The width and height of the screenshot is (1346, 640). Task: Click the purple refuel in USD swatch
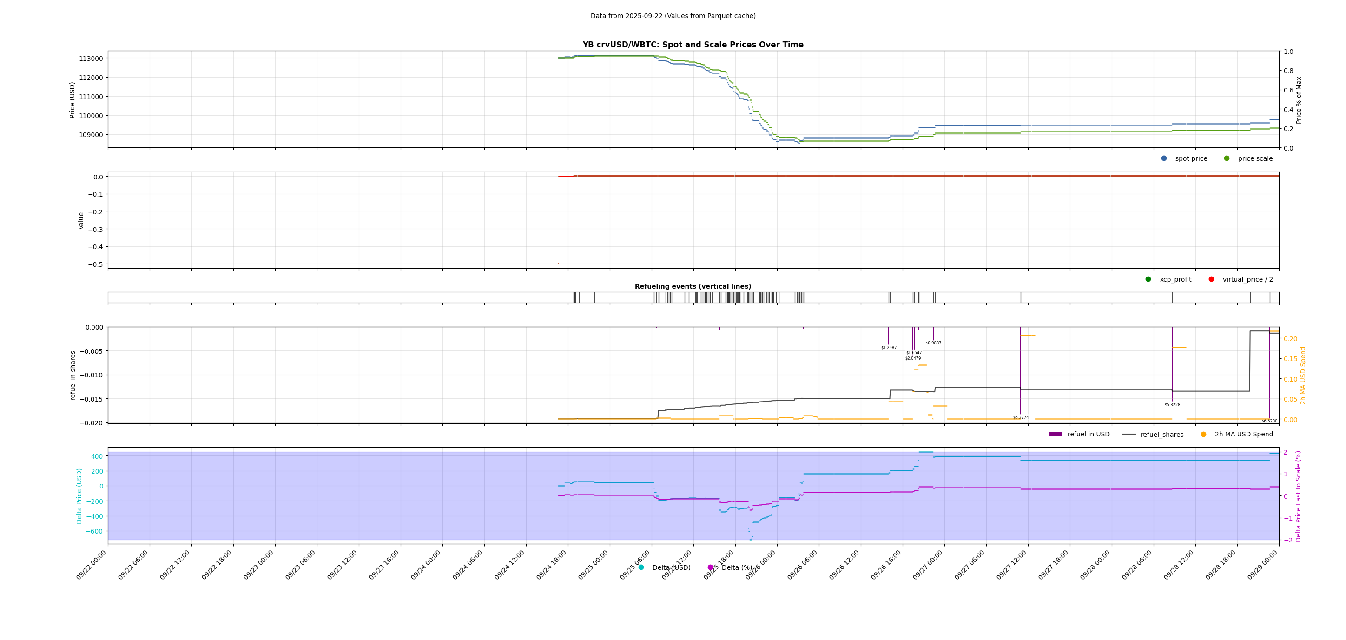click(x=1056, y=434)
